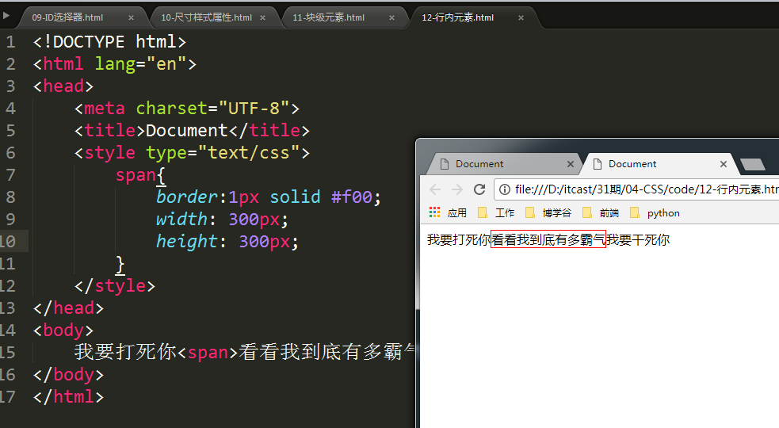
Task: Close the 09-ID选择器.html tab
Action: pos(132,18)
